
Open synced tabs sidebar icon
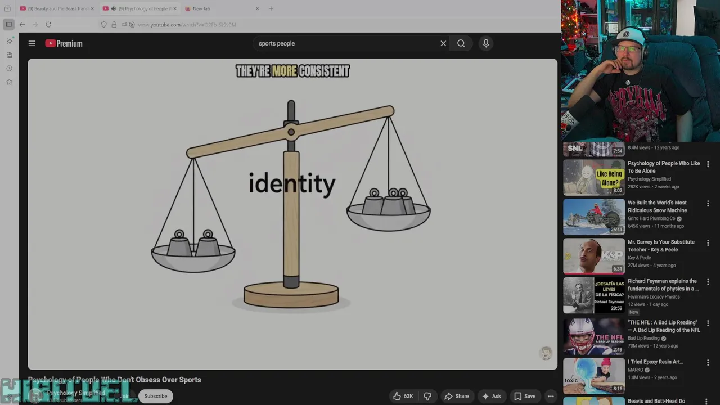click(9, 55)
